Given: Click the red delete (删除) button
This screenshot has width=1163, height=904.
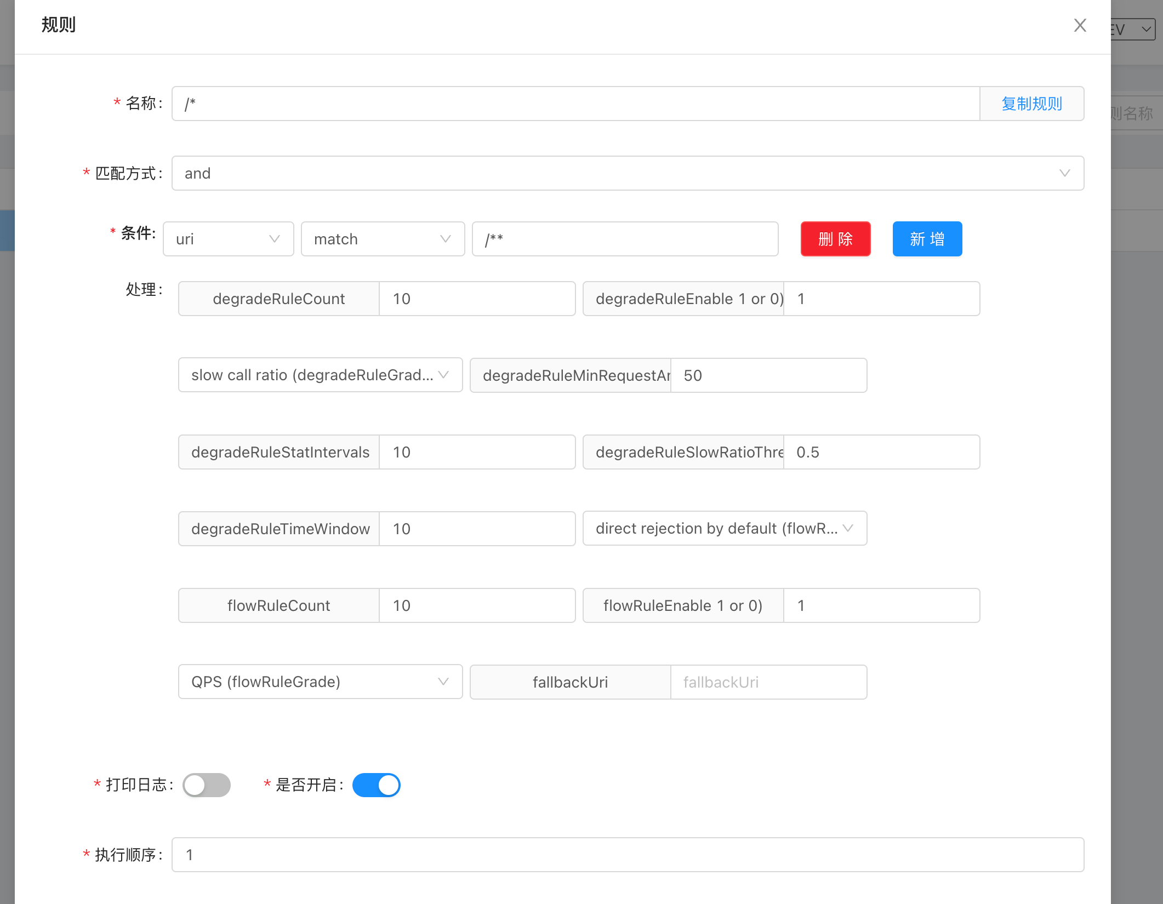Looking at the screenshot, I should (x=835, y=239).
